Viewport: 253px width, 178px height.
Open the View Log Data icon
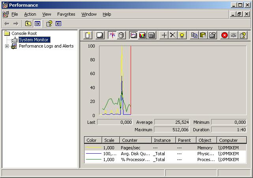pyautogui.click(x=121, y=35)
